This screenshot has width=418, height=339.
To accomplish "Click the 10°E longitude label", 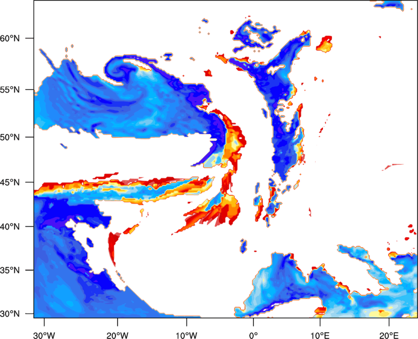I will [x=320, y=335].
